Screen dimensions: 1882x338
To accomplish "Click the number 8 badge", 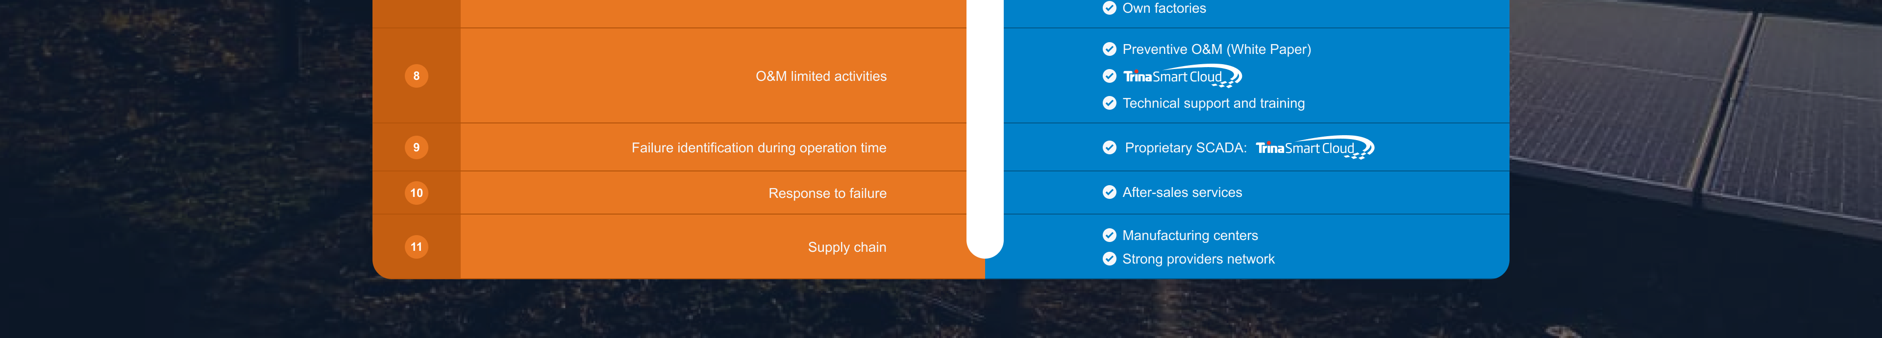I will 417,76.
